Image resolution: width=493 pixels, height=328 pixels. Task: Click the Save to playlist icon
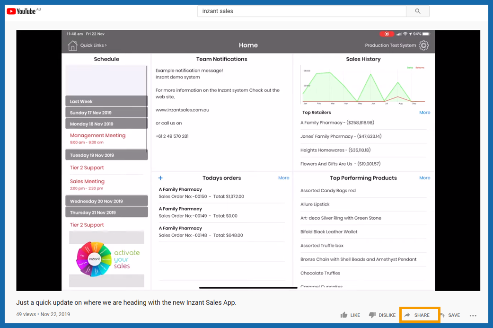pyautogui.click(x=443, y=315)
